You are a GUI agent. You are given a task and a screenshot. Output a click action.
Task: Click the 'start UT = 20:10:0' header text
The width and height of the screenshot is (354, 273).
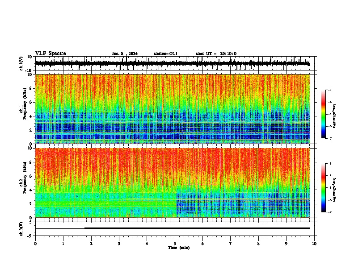216,54
